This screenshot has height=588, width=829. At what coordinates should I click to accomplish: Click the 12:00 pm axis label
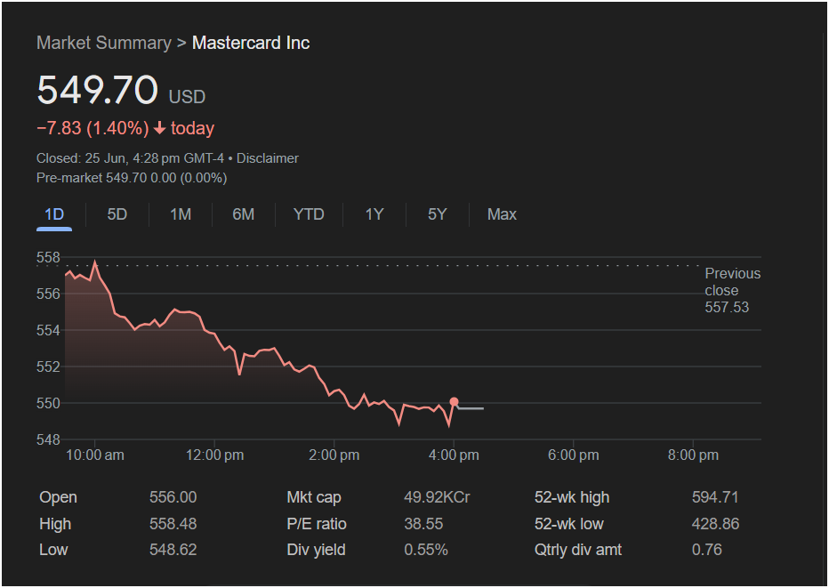point(214,455)
